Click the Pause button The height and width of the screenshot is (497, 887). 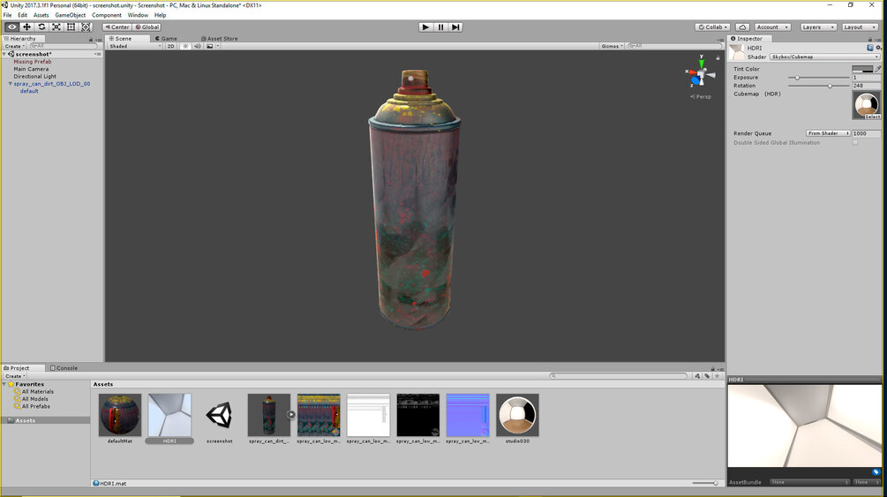pos(440,27)
